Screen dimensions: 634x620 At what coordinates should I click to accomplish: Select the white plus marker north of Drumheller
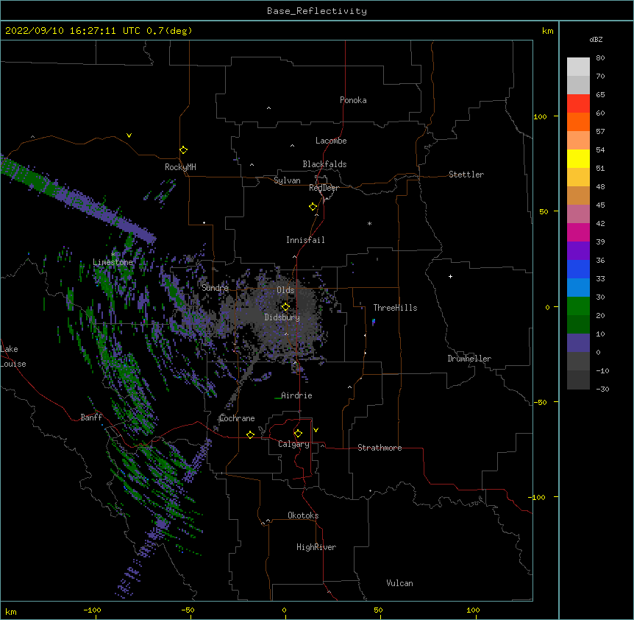[450, 276]
